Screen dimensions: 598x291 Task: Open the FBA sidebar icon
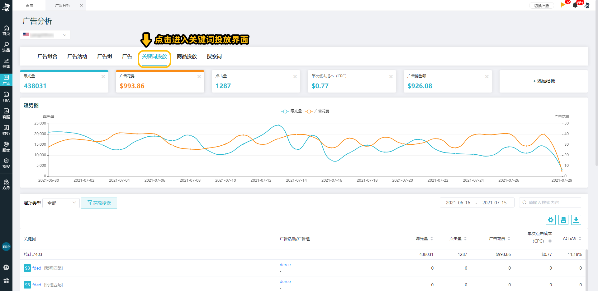(6, 97)
